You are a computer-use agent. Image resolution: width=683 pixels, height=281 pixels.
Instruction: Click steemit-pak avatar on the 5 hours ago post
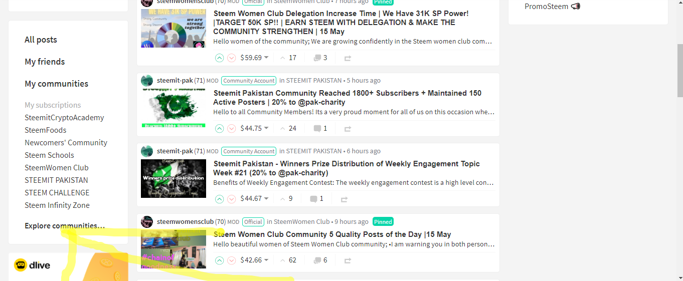pos(147,81)
